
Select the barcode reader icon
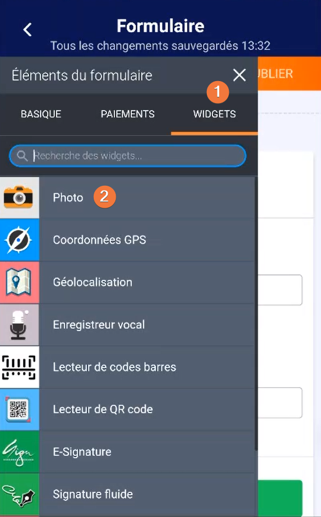click(x=19, y=367)
